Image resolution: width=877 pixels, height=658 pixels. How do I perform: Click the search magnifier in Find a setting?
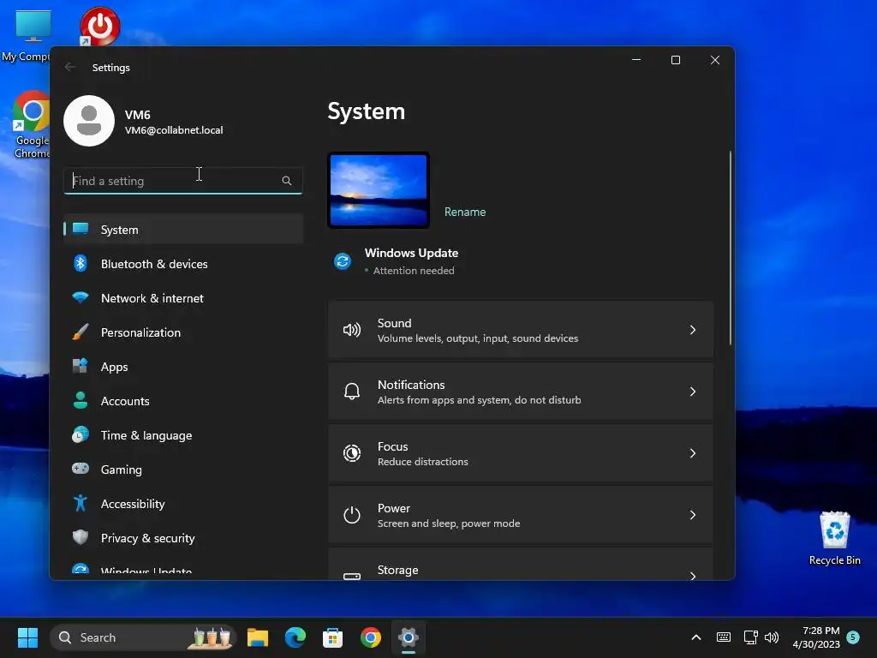(x=287, y=181)
